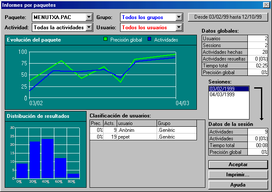This screenshot has width=272, height=192.
Task: Open the Paquete dropdown arrow
Action: tap(89, 17)
